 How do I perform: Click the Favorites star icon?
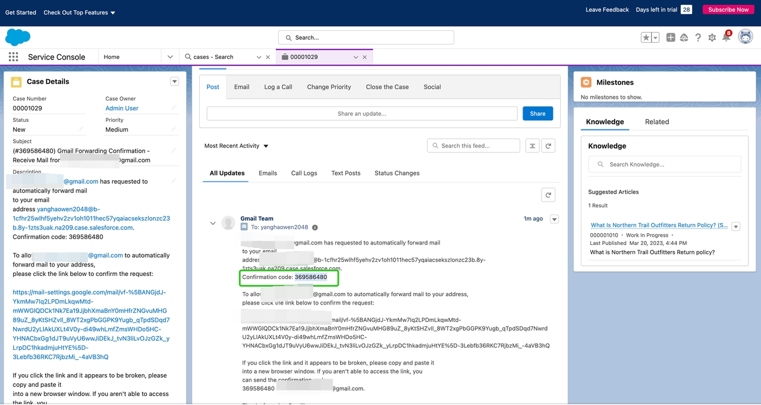coord(646,37)
